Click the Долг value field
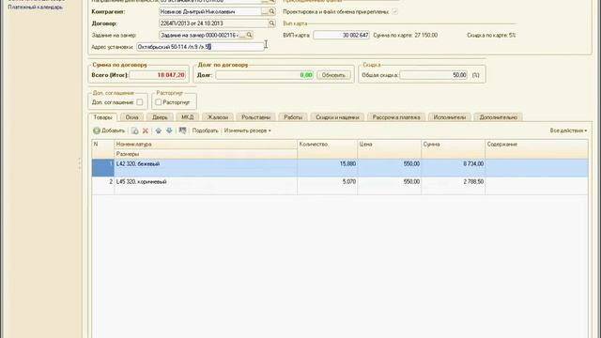 [265, 75]
